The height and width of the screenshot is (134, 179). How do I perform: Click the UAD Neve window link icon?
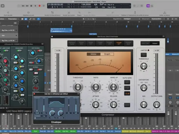(x=42, y=44)
